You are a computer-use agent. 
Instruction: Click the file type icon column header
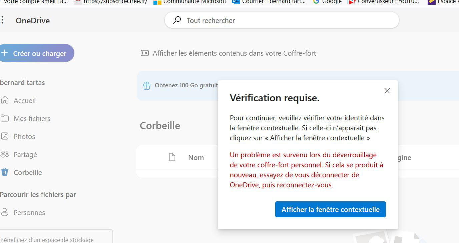click(x=172, y=157)
